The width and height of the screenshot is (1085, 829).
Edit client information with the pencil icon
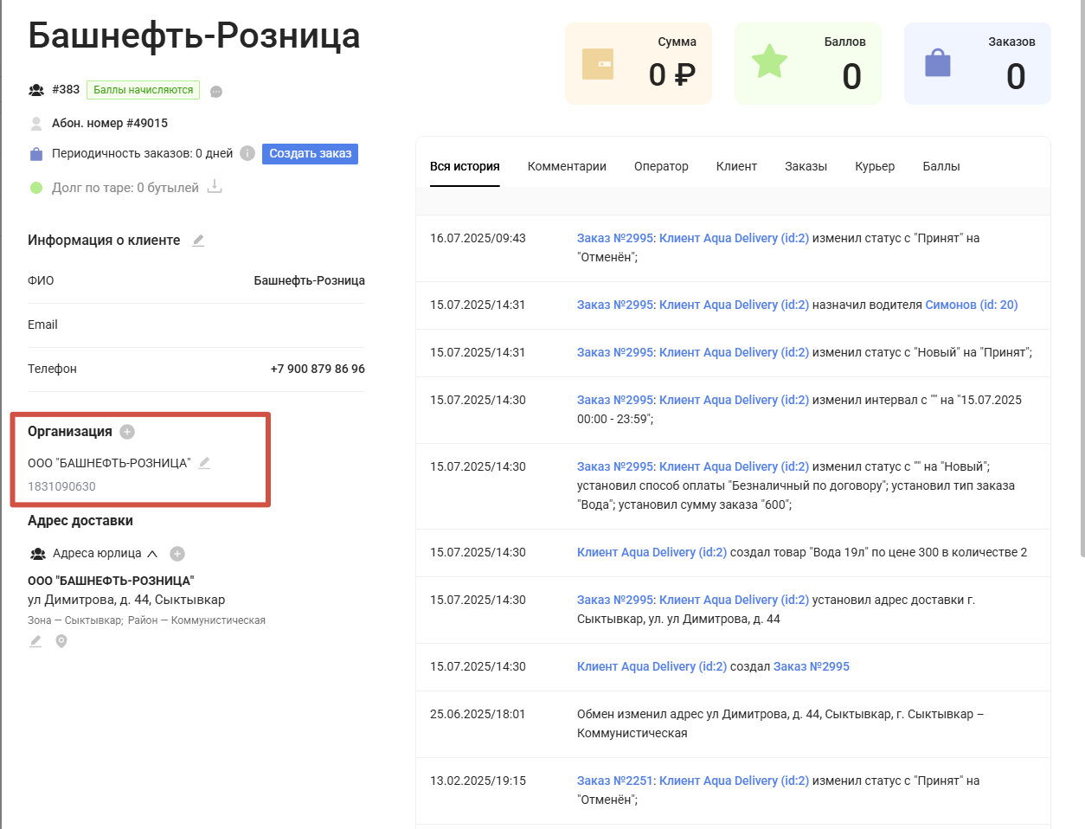[x=198, y=241]
